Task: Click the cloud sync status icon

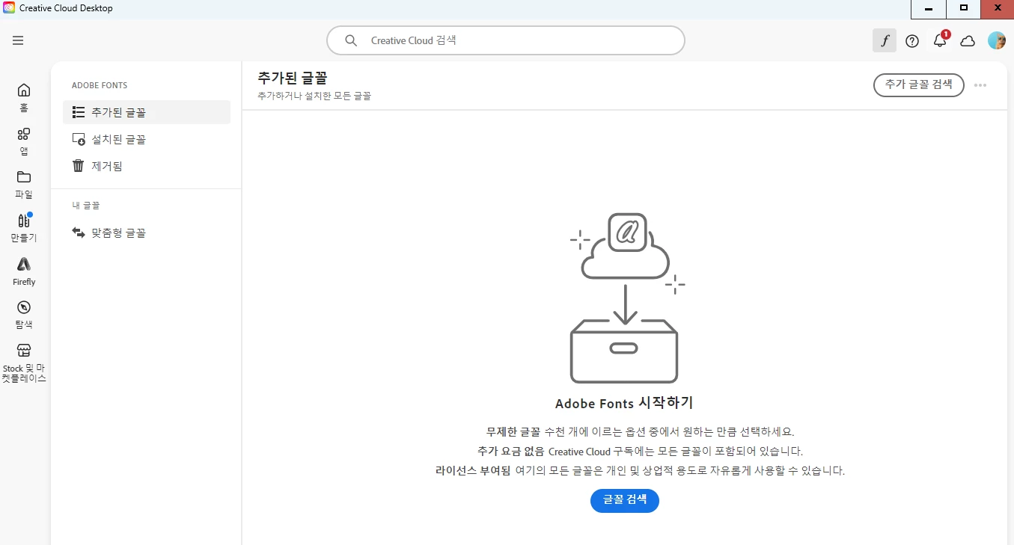Action: [968, 41]
